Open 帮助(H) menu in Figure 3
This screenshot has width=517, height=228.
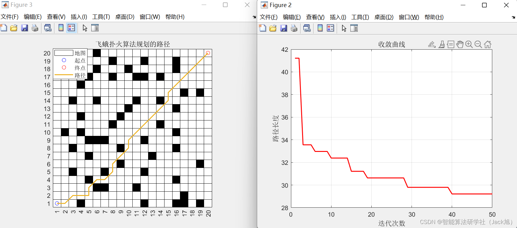point(175,17)
